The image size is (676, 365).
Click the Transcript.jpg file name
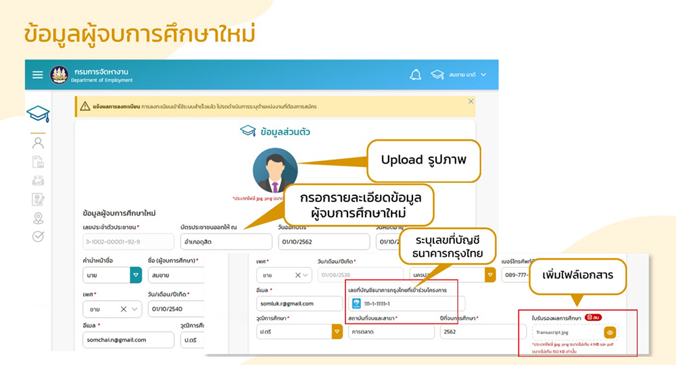552,333
